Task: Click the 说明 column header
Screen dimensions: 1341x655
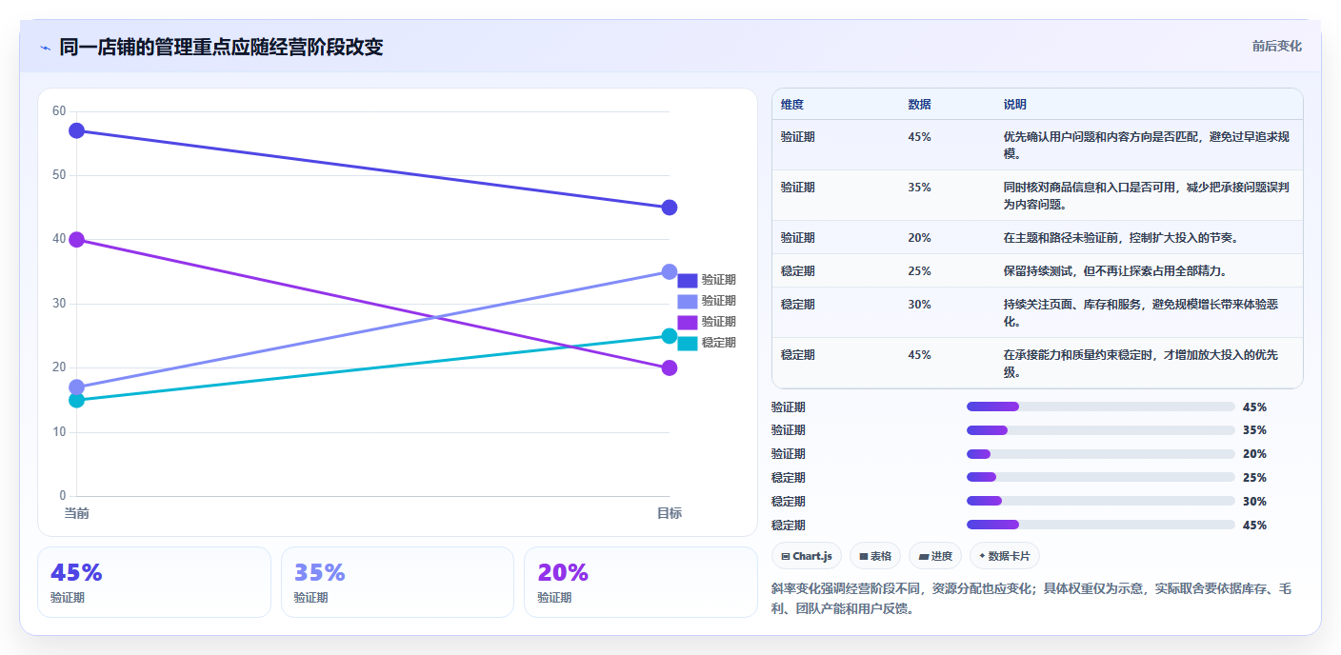Action: click(1014, 105)
